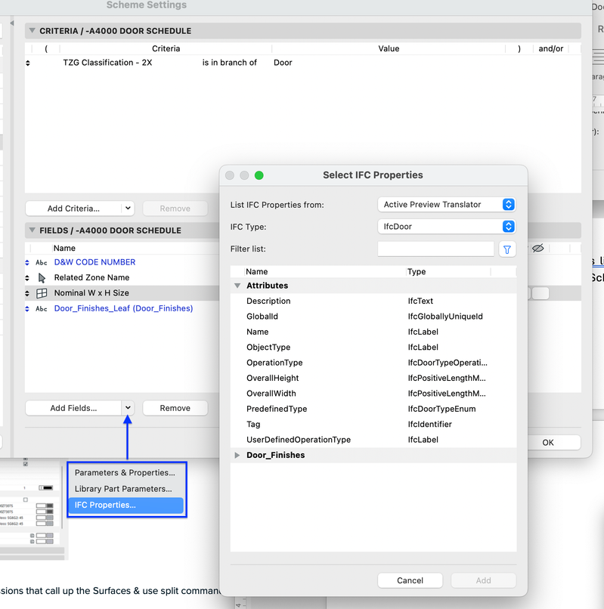The height and width of the screenshot is (609, 604).
Task: Click the TZG Classification - 2X criterion
Action: [x=107, y=63]
